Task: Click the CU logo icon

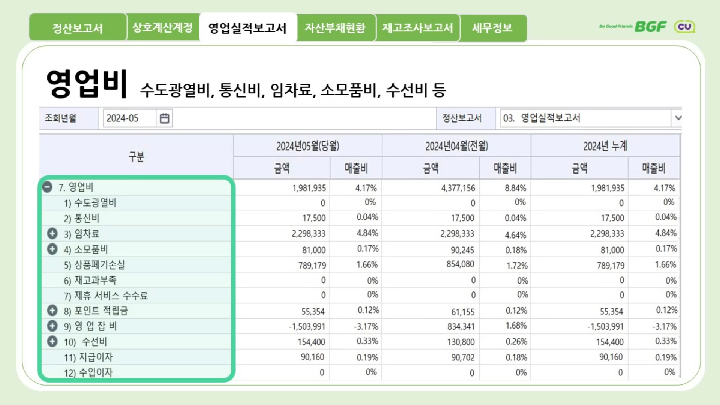Action: pyautogui.click(x=684, y=27)
